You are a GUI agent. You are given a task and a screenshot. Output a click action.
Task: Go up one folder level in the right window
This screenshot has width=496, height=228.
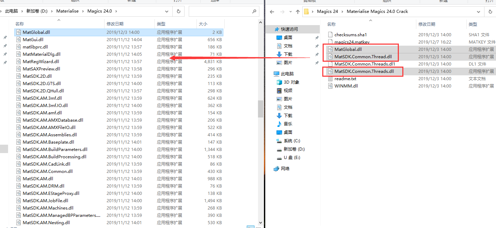298,12
